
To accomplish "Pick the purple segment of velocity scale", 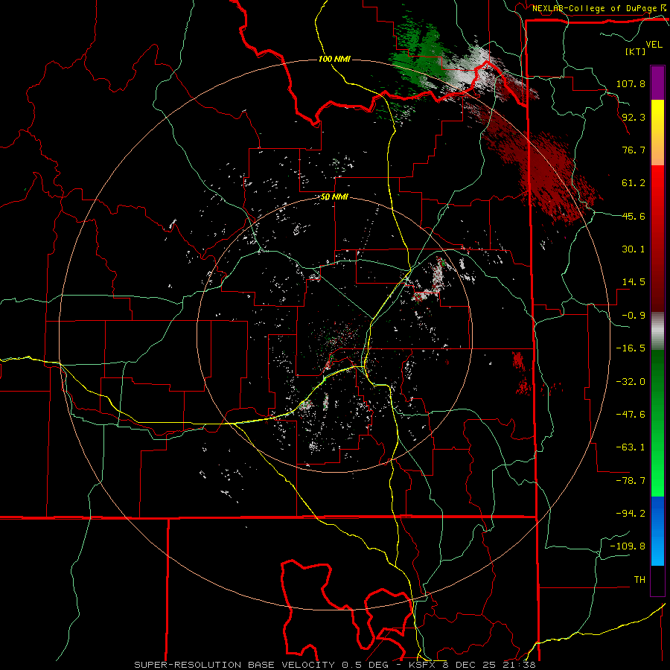I will (657, 83).
